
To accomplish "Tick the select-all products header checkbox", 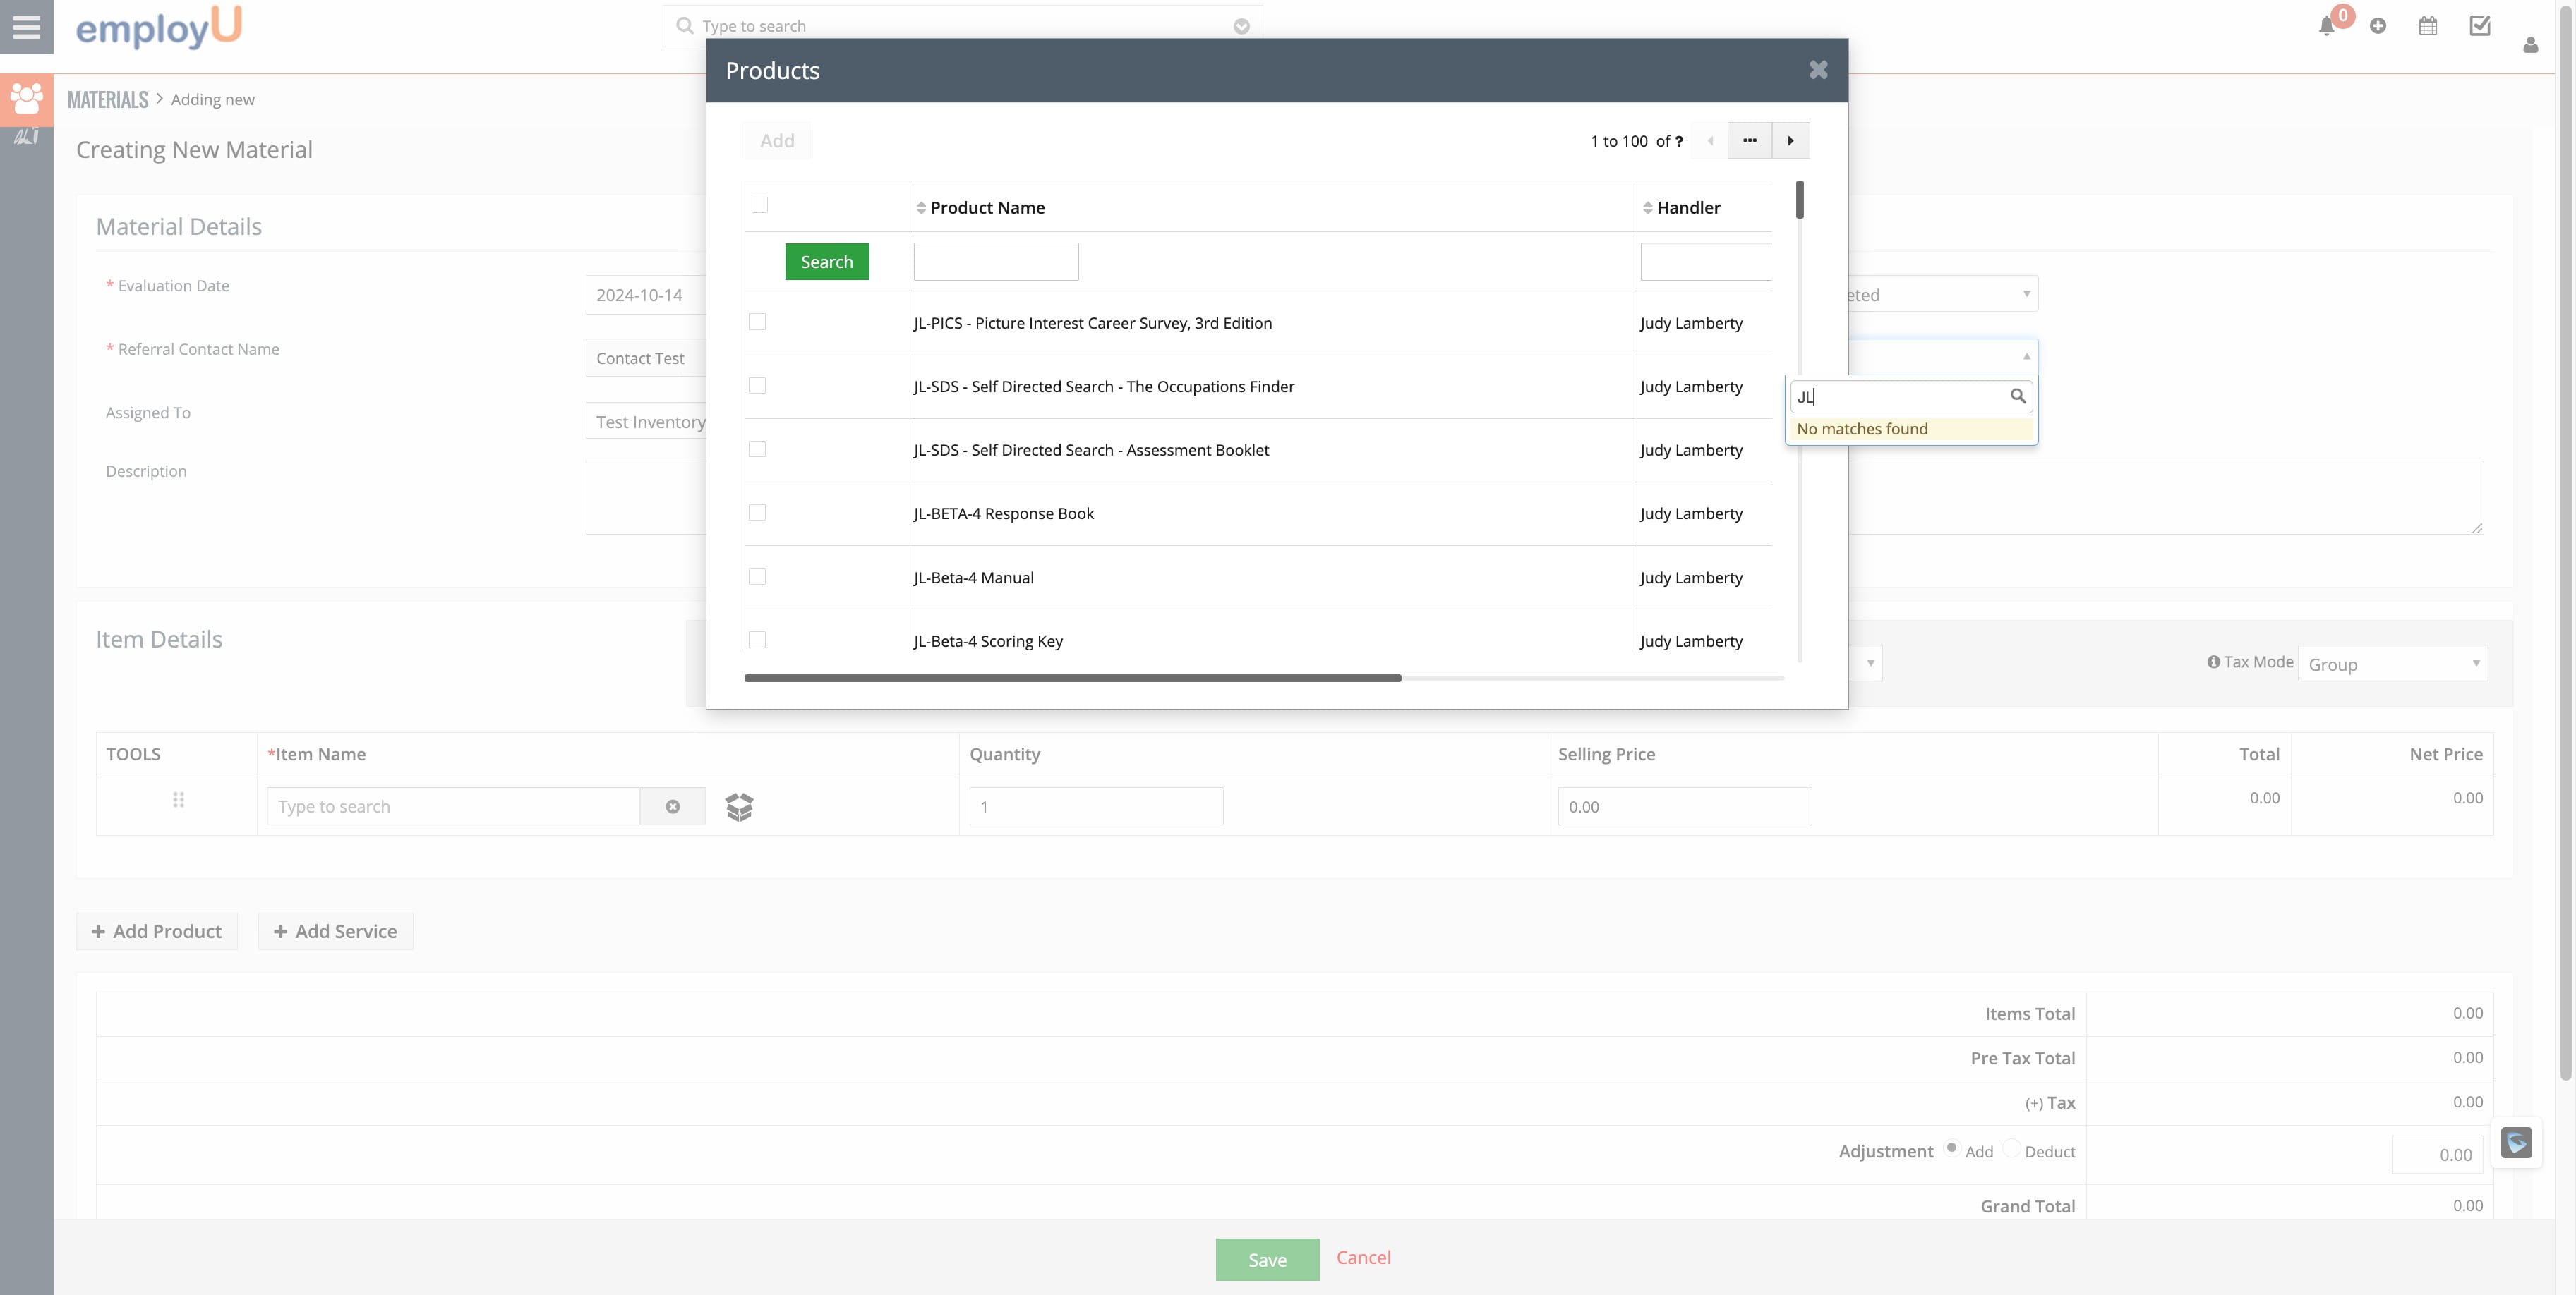I will click(760, 206).
